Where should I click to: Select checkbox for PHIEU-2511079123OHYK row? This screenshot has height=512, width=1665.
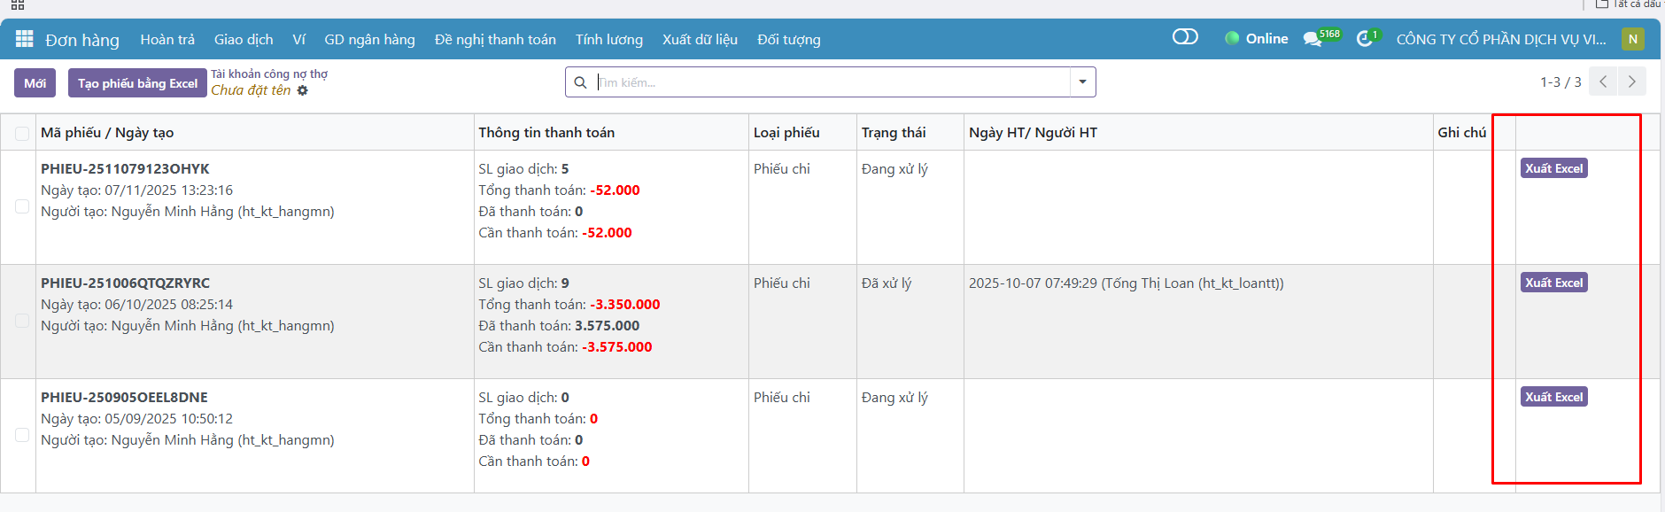click(x=22, y=206)
